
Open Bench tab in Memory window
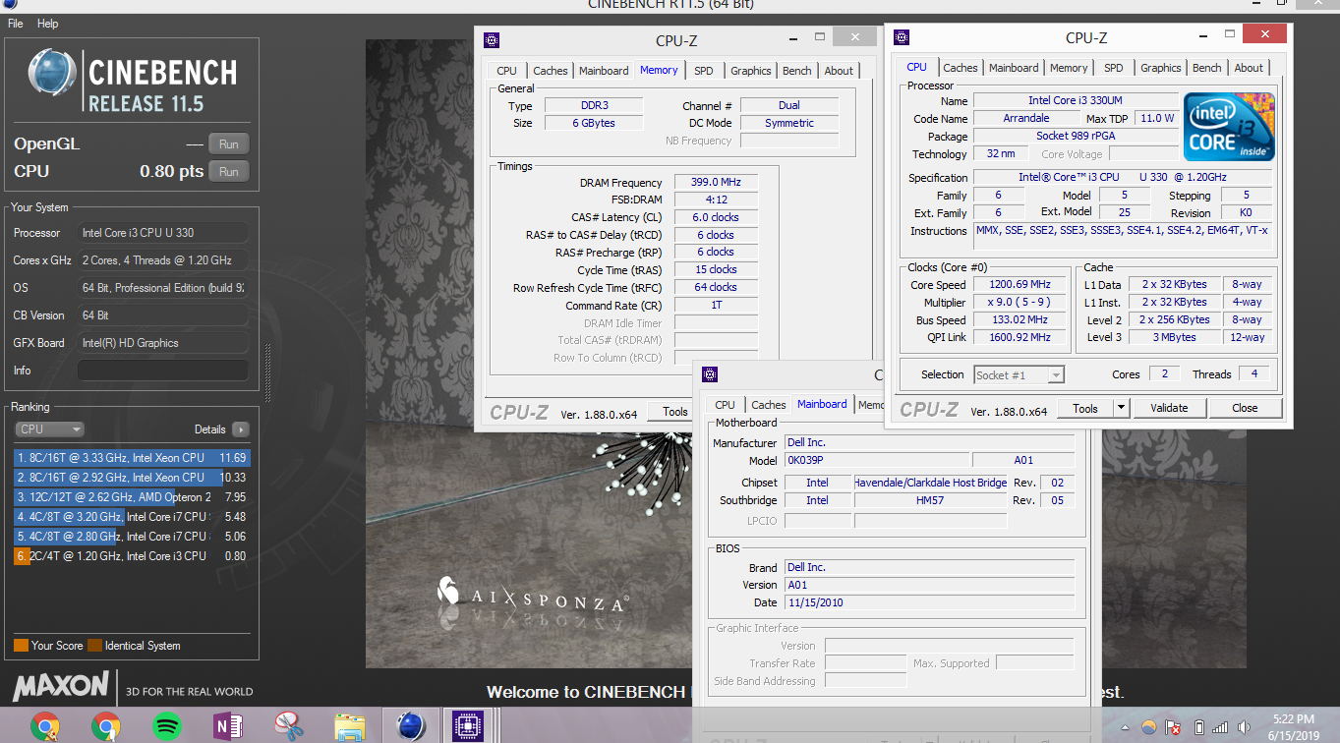pos(797,71)
